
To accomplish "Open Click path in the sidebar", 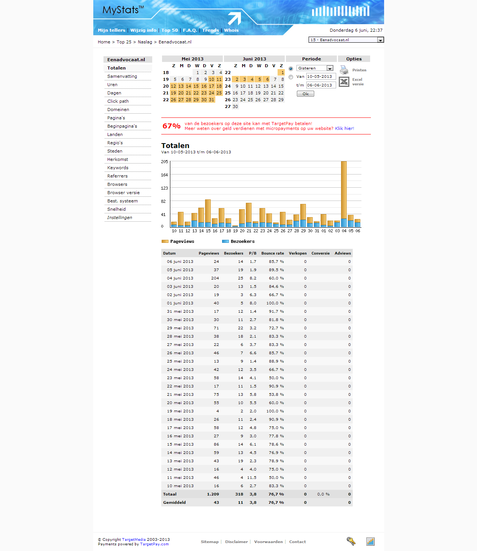I will tap(118, 101).
